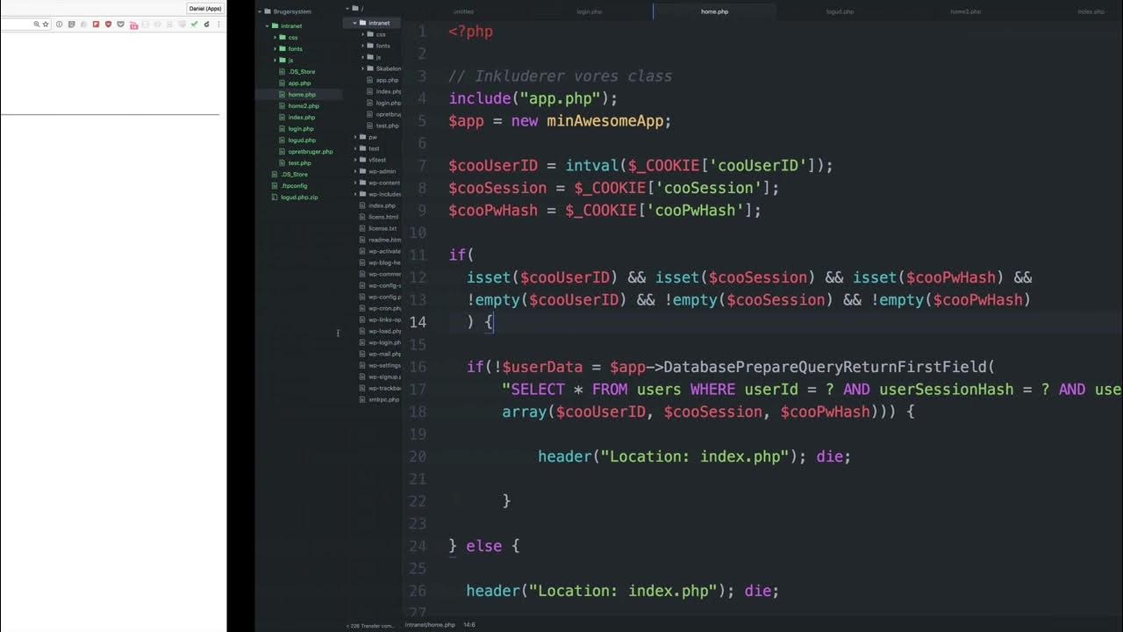Select app.php in the project sidebar
The image size is (1123, 632).
click(299, 83)
